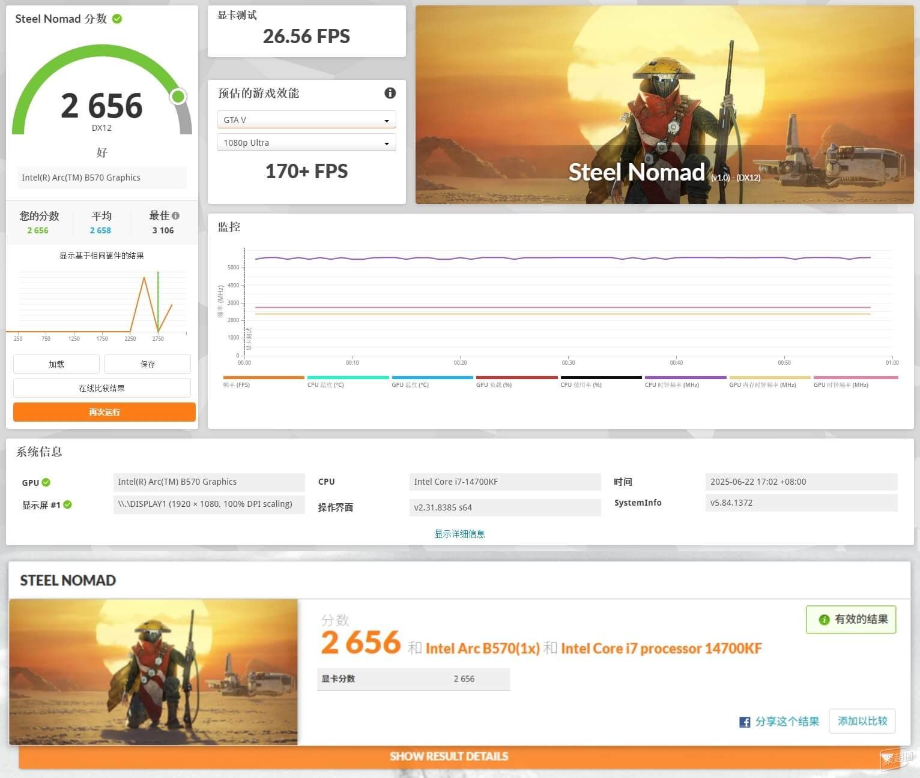The height and width of the screenshot is (778, 920).
Task: Toggle the GPU 温度 (°C) blue legend swatch
Action: click(432, 378)
